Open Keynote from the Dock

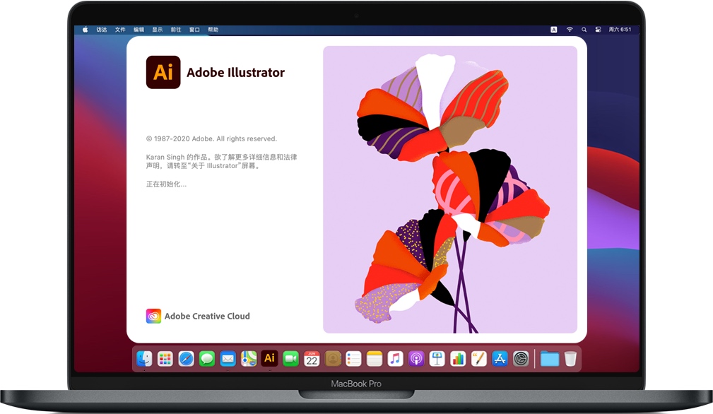click(437, 358)
